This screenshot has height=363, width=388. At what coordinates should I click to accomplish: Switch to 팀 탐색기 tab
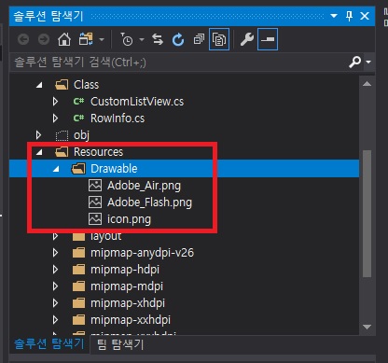pyautogui.click(x=120, y=344)
